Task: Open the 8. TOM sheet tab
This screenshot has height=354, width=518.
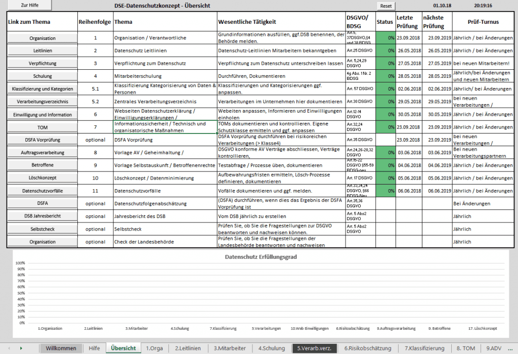Action: tap(467, 348)
